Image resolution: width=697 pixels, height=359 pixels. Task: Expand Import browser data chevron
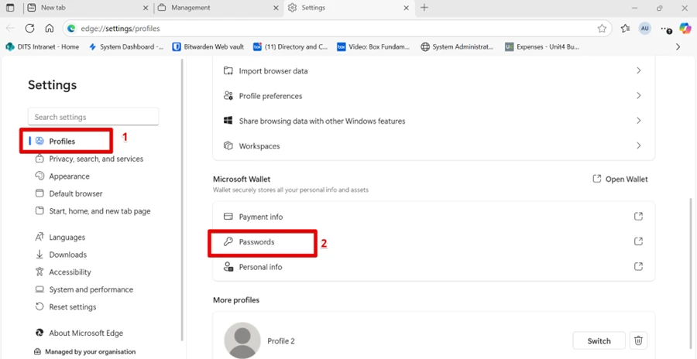pos(638,70)
